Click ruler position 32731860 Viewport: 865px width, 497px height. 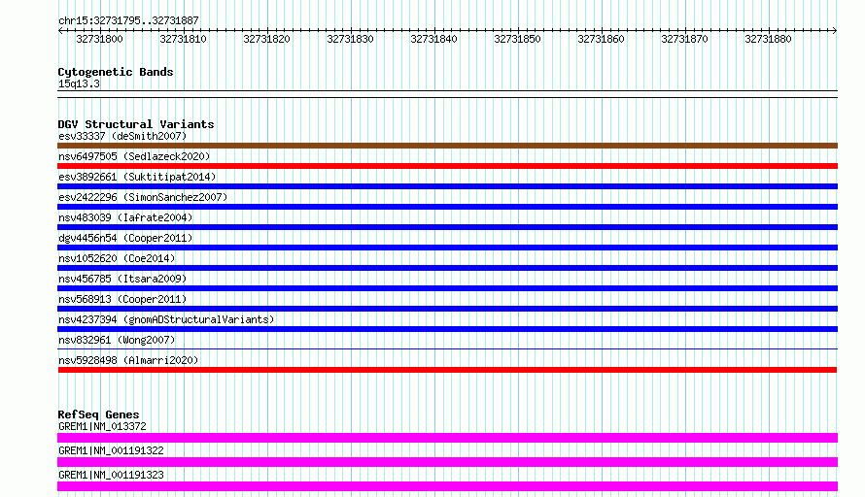(x=601, y=39)
